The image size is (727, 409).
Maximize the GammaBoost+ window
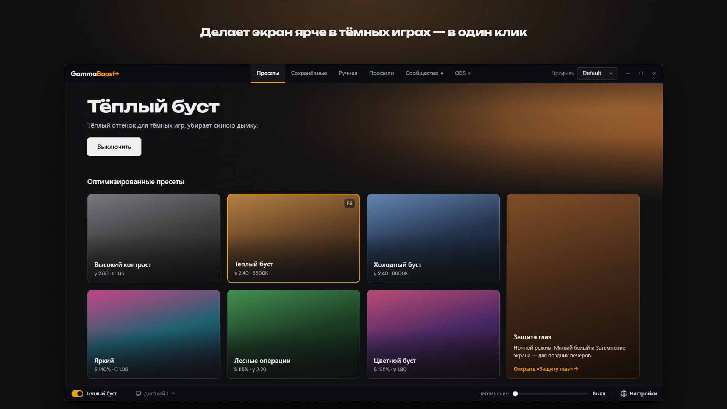click(x=641, y=73)
